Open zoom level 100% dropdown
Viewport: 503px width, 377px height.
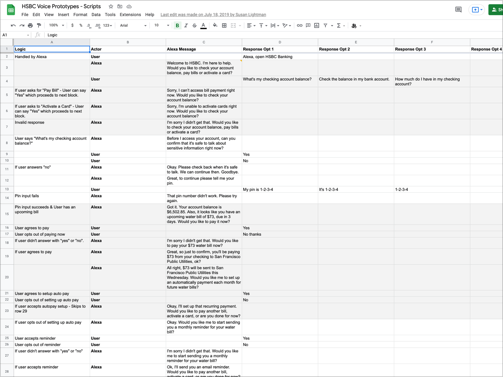[x=57, y=25]
